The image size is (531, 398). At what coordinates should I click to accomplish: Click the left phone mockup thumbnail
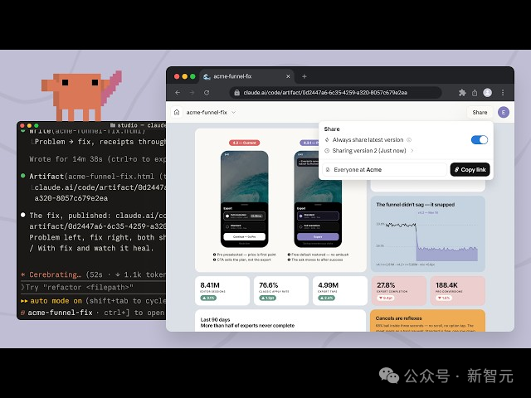click(245, 199)
